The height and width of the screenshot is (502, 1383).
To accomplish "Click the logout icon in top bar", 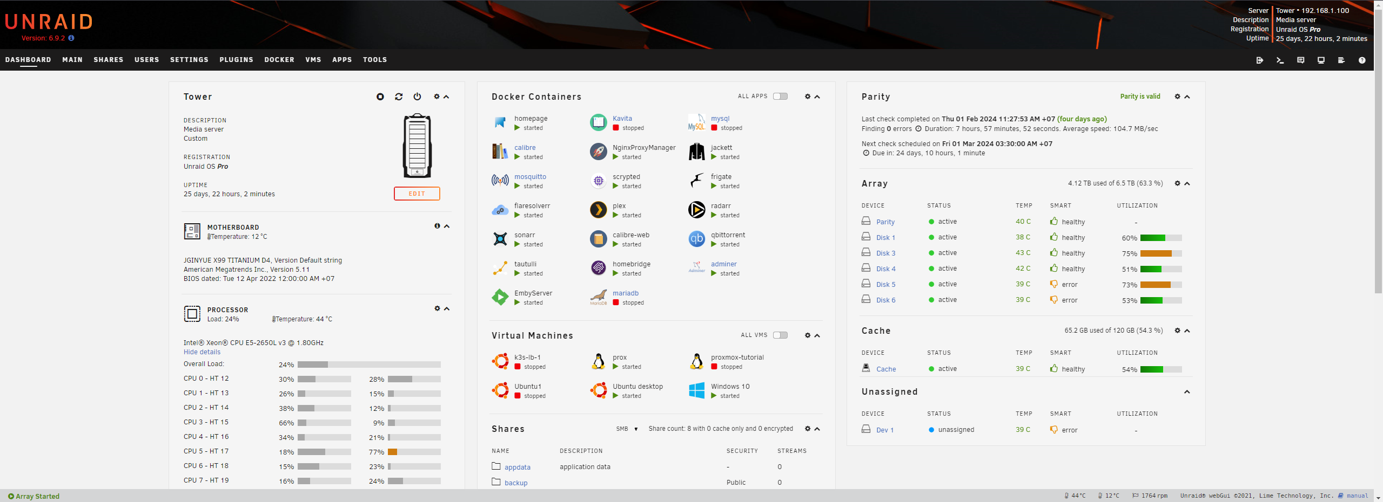I will click(1259, 60).
